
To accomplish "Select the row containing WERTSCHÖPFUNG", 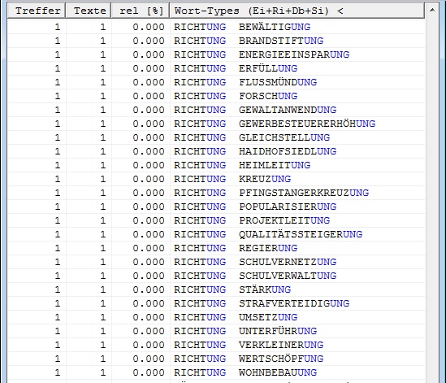I will pos(216,359).
